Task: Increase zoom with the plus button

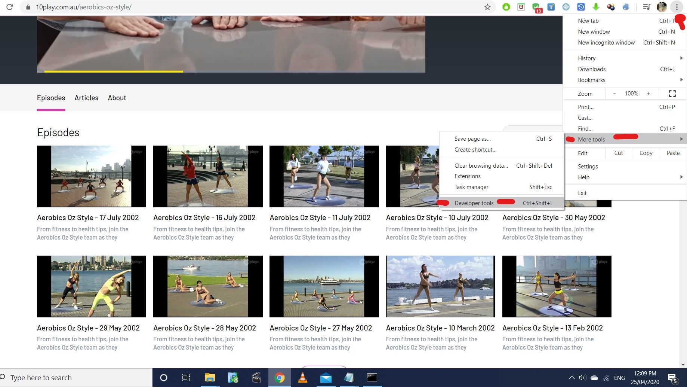Action: pos(649,94)
